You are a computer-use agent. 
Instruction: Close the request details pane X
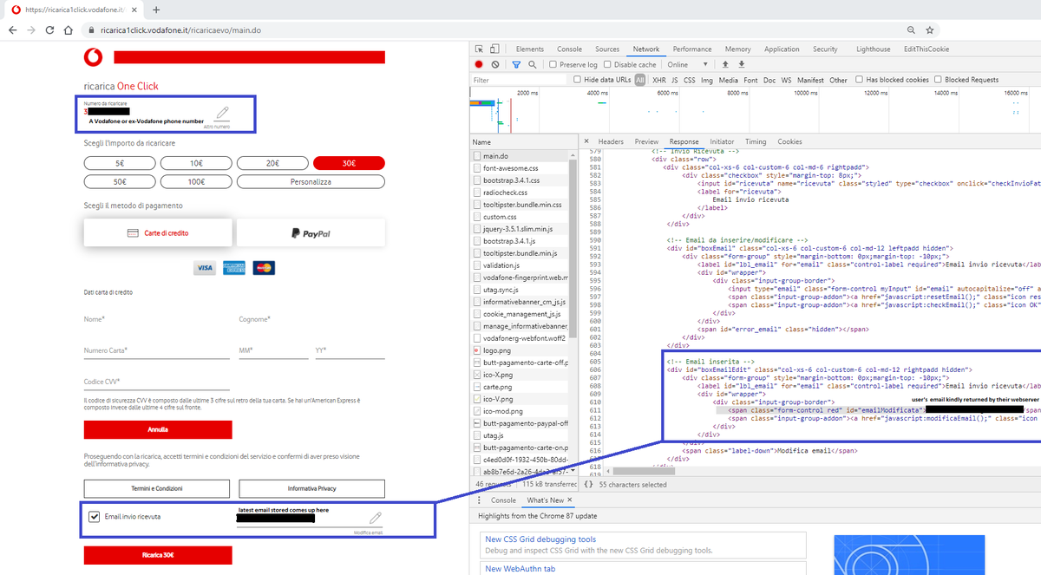coord(586,141)
